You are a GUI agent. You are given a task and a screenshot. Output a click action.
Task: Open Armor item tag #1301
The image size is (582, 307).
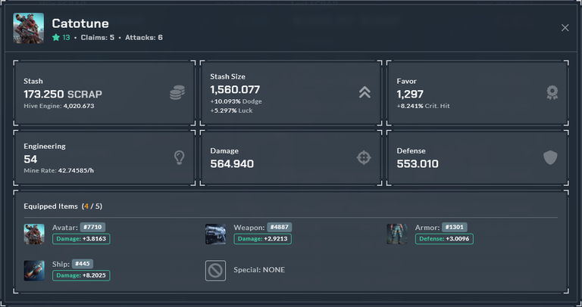(x=455, y=227)
